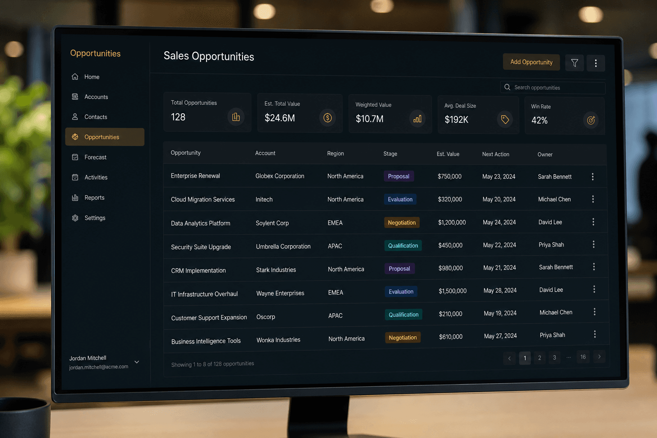657x438 pixels.
Task: Click the Est. Total Value dollar icon
Action: coord(328,118)
